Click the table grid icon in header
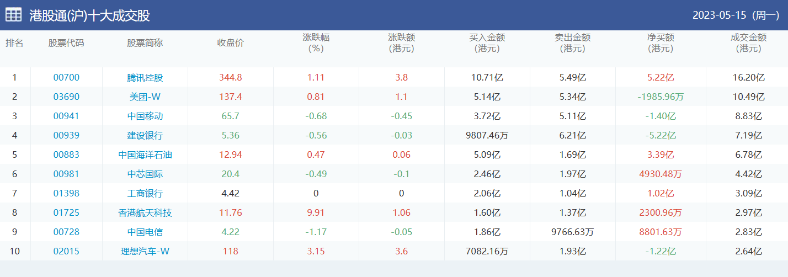 [14, 15]
